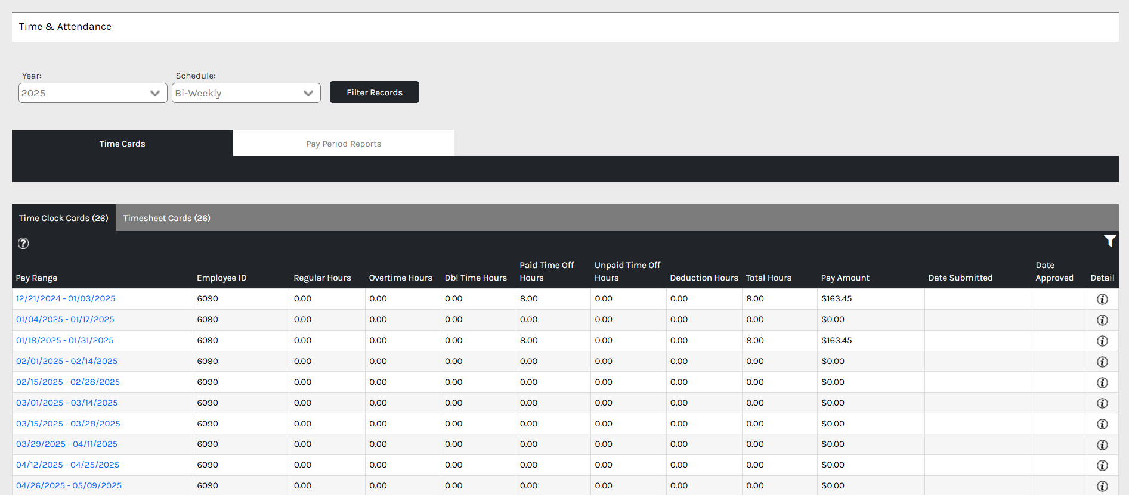
Task: Click the Pay Range column header
Action: point(36,278)
